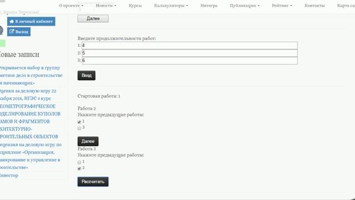Open the Инвестор link in sidebar
Viewport: 355px width, 200px height.
coord(9,176)
